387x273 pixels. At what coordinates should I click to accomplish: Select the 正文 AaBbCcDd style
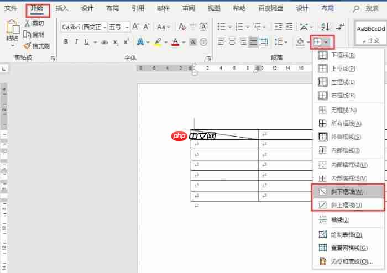tap(371, 34)
